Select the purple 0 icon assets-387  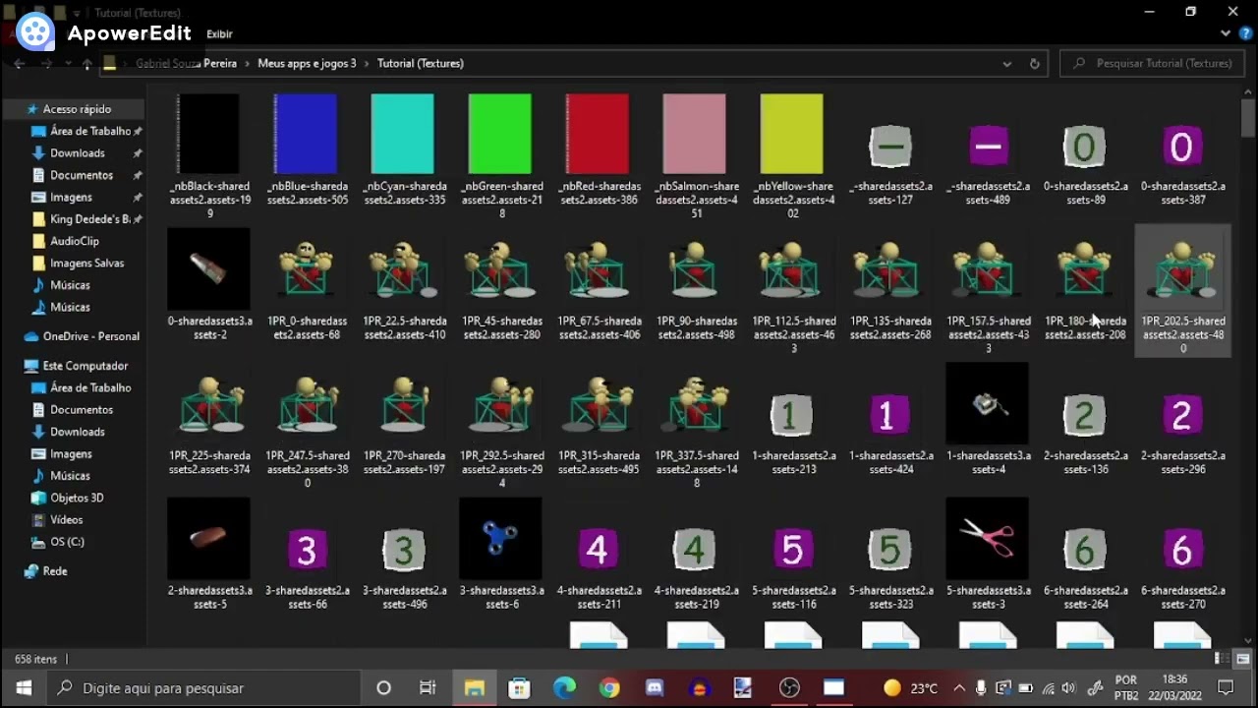pyautogui.click(x=1181, y=149)
